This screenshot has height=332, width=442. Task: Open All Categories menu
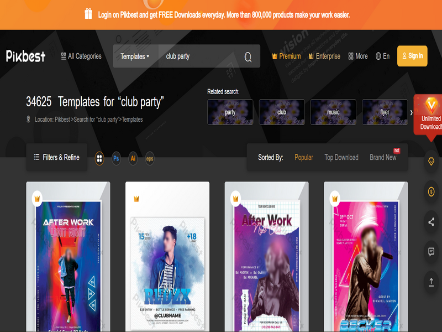(81, 56)
